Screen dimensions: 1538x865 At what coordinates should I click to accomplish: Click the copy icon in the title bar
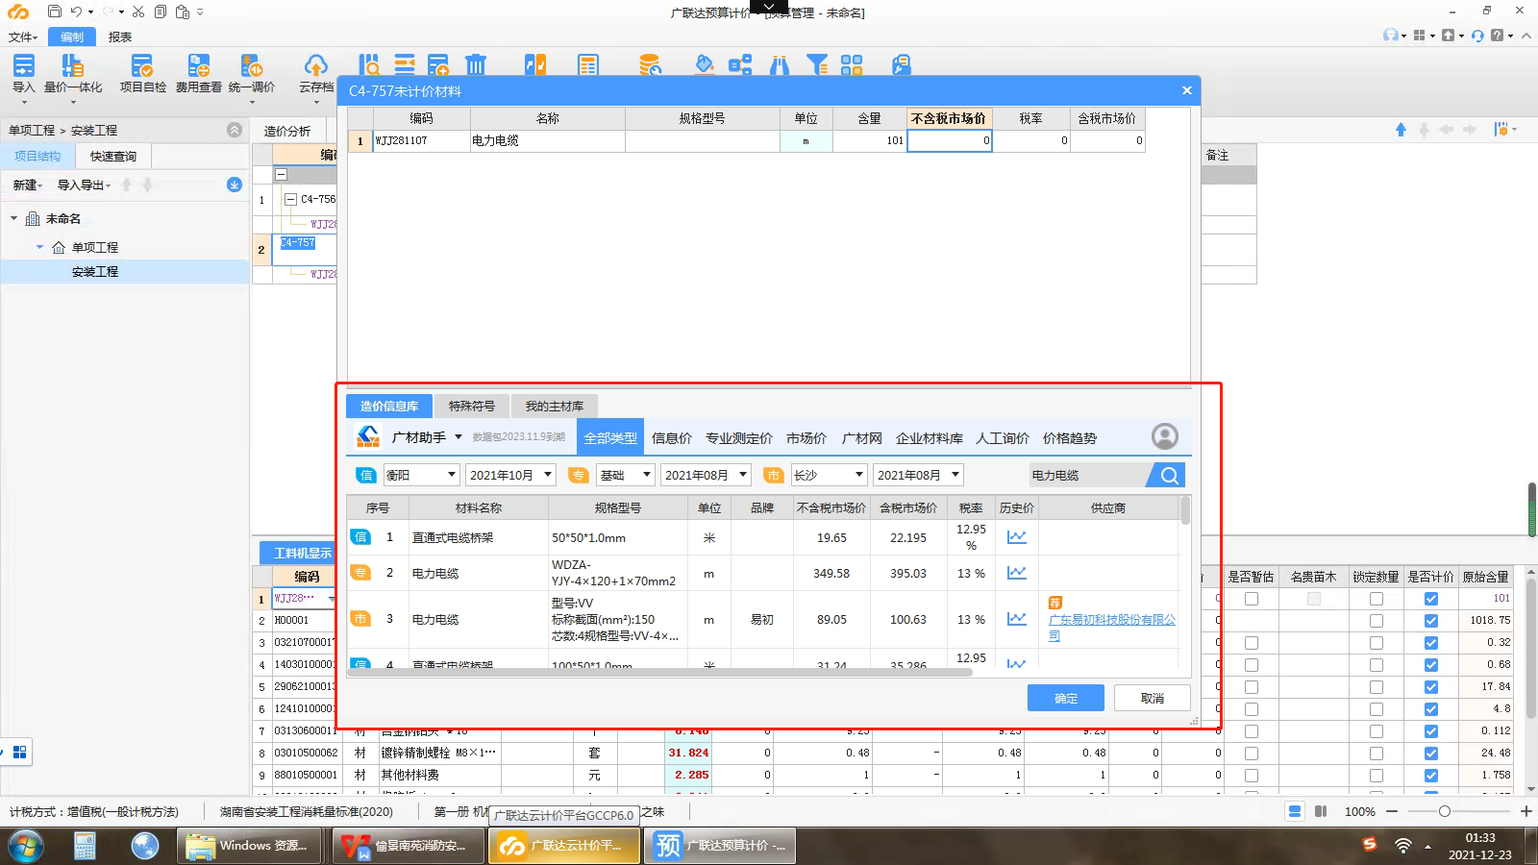pyautogui.click(x=161, y=12)
